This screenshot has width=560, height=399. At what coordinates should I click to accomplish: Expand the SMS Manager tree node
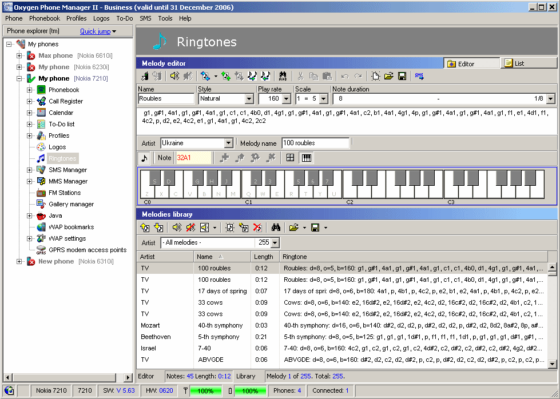[x=30, y=170]
